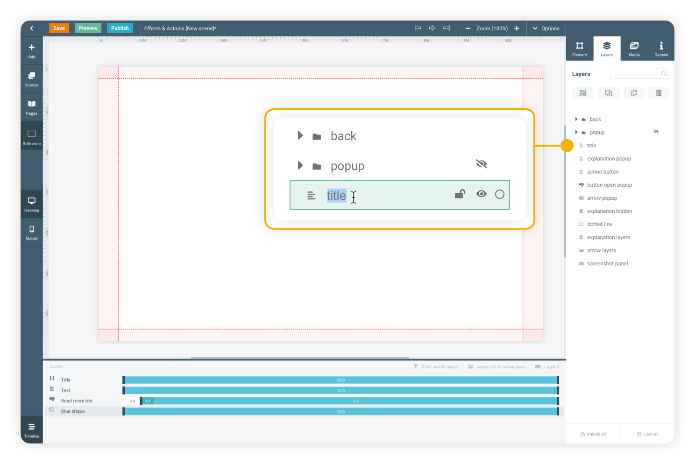Expand the popup folder in Layers

click(x=576, y=133)
